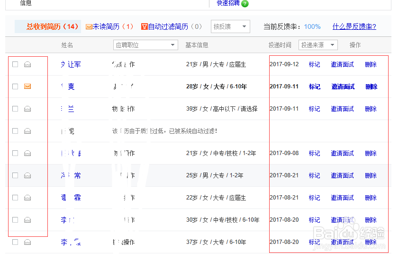Click 标记 for the 28岁 candidate
The width and height of the screenshot is (408, 260).
click(x=315, y=87)
